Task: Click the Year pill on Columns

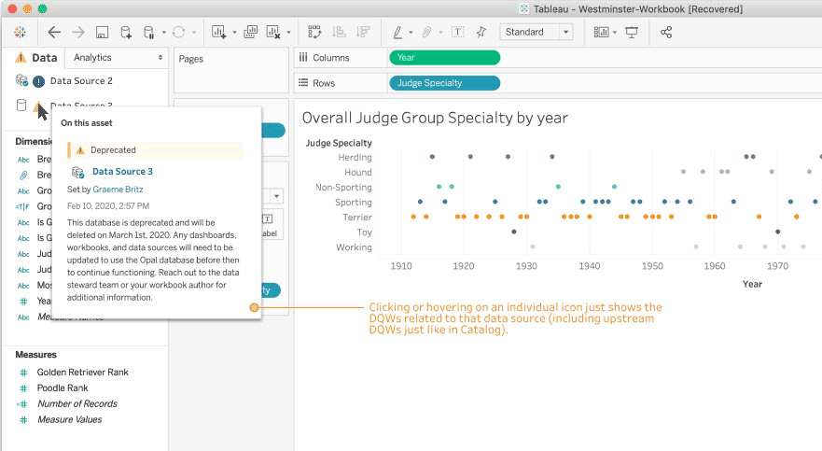Action: pyautogui.click(x=444, y=58)
